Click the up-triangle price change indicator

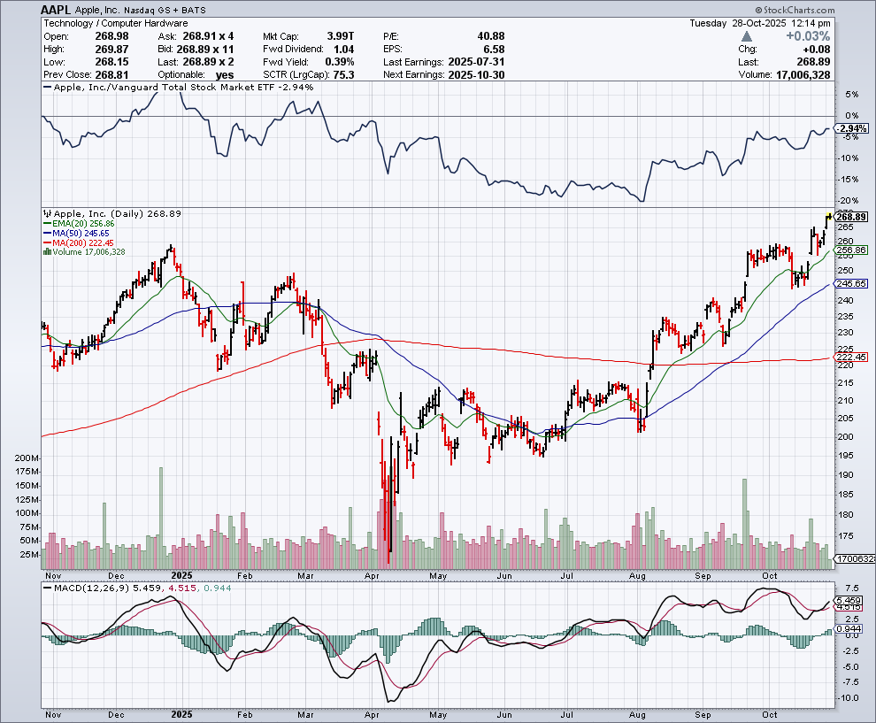coord(748,36)
